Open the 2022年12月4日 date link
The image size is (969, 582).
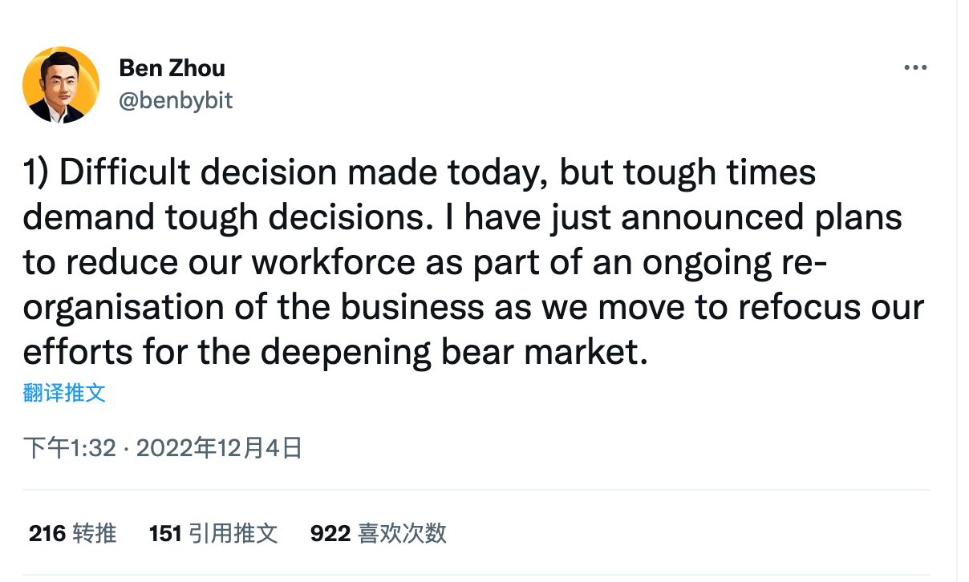[x=221, y=448]
